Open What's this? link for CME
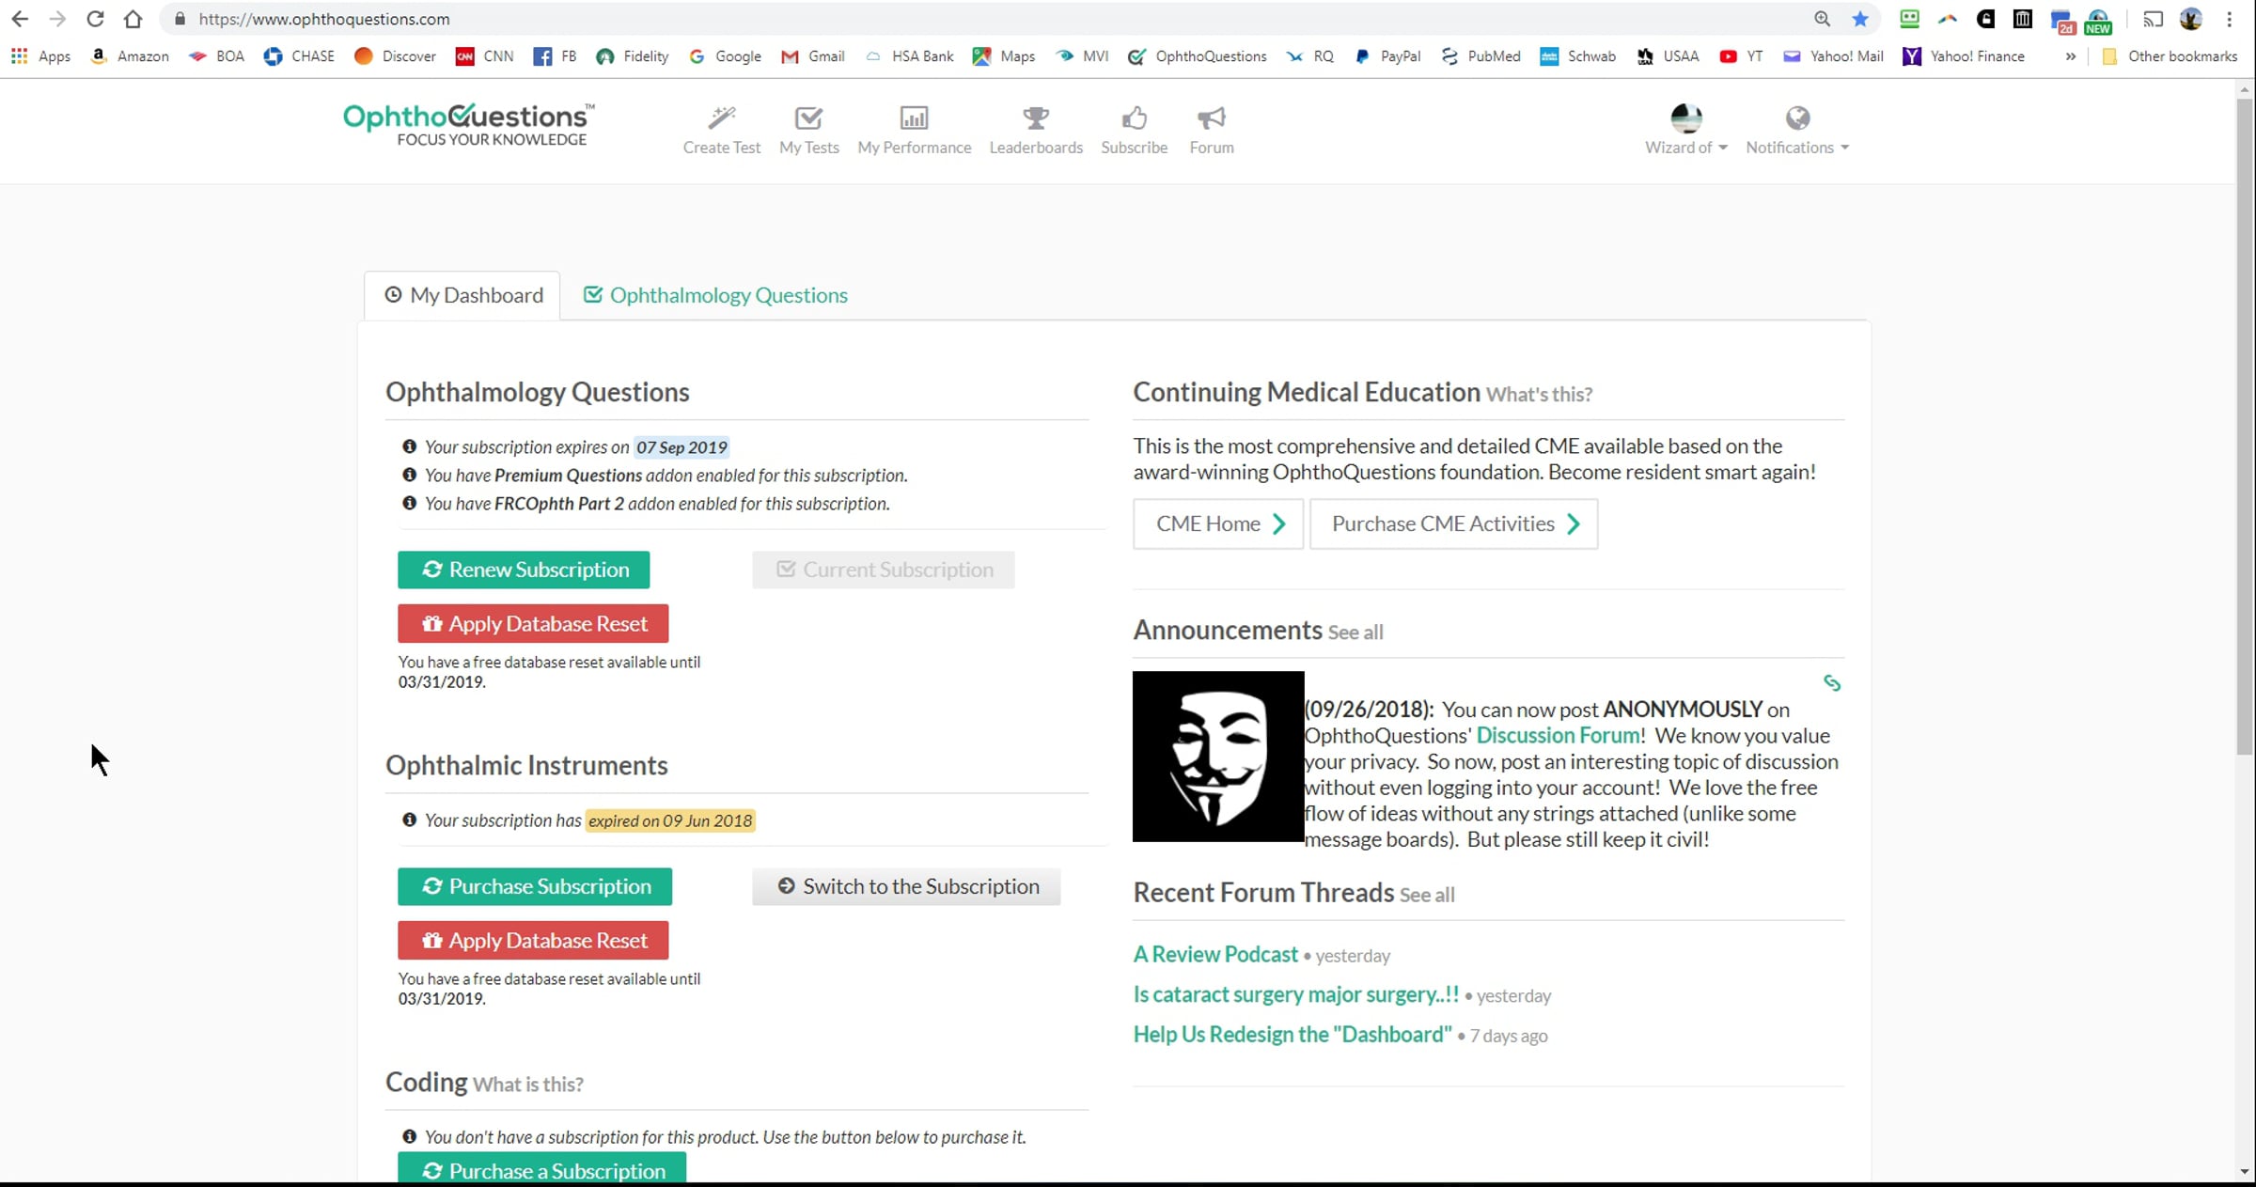 pos(1539,395)
